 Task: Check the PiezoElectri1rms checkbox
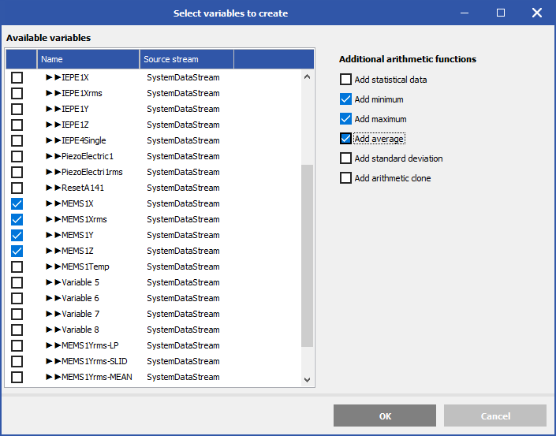[x=17, y=172]
